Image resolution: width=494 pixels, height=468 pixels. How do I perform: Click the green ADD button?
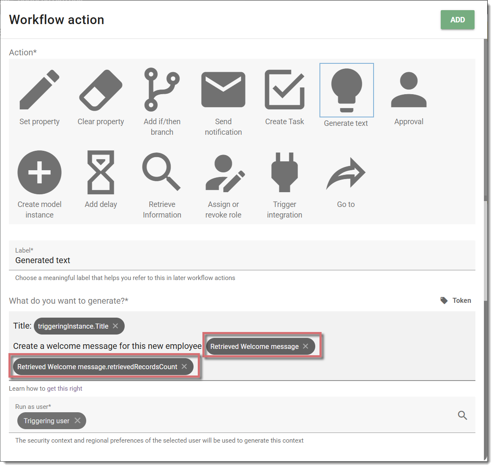point(458,20)
